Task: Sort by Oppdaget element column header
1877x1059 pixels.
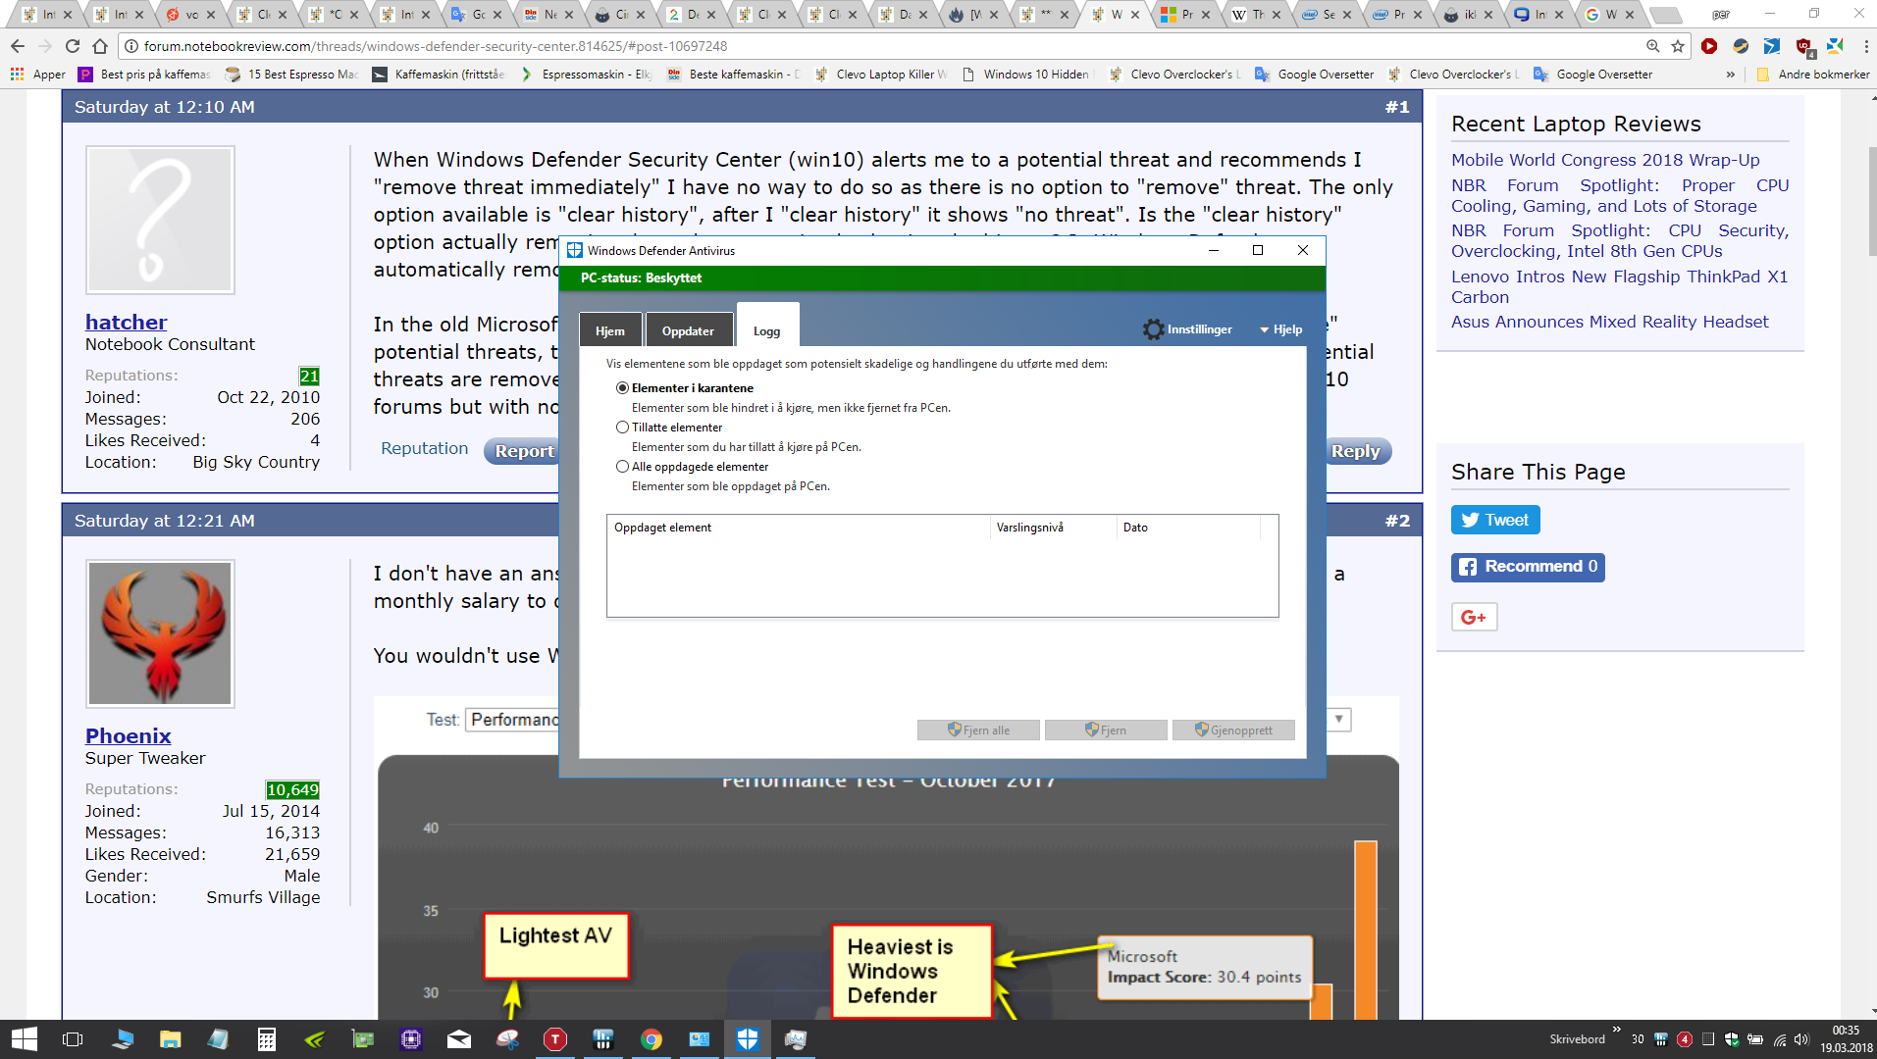Action: tap(799, 528)
